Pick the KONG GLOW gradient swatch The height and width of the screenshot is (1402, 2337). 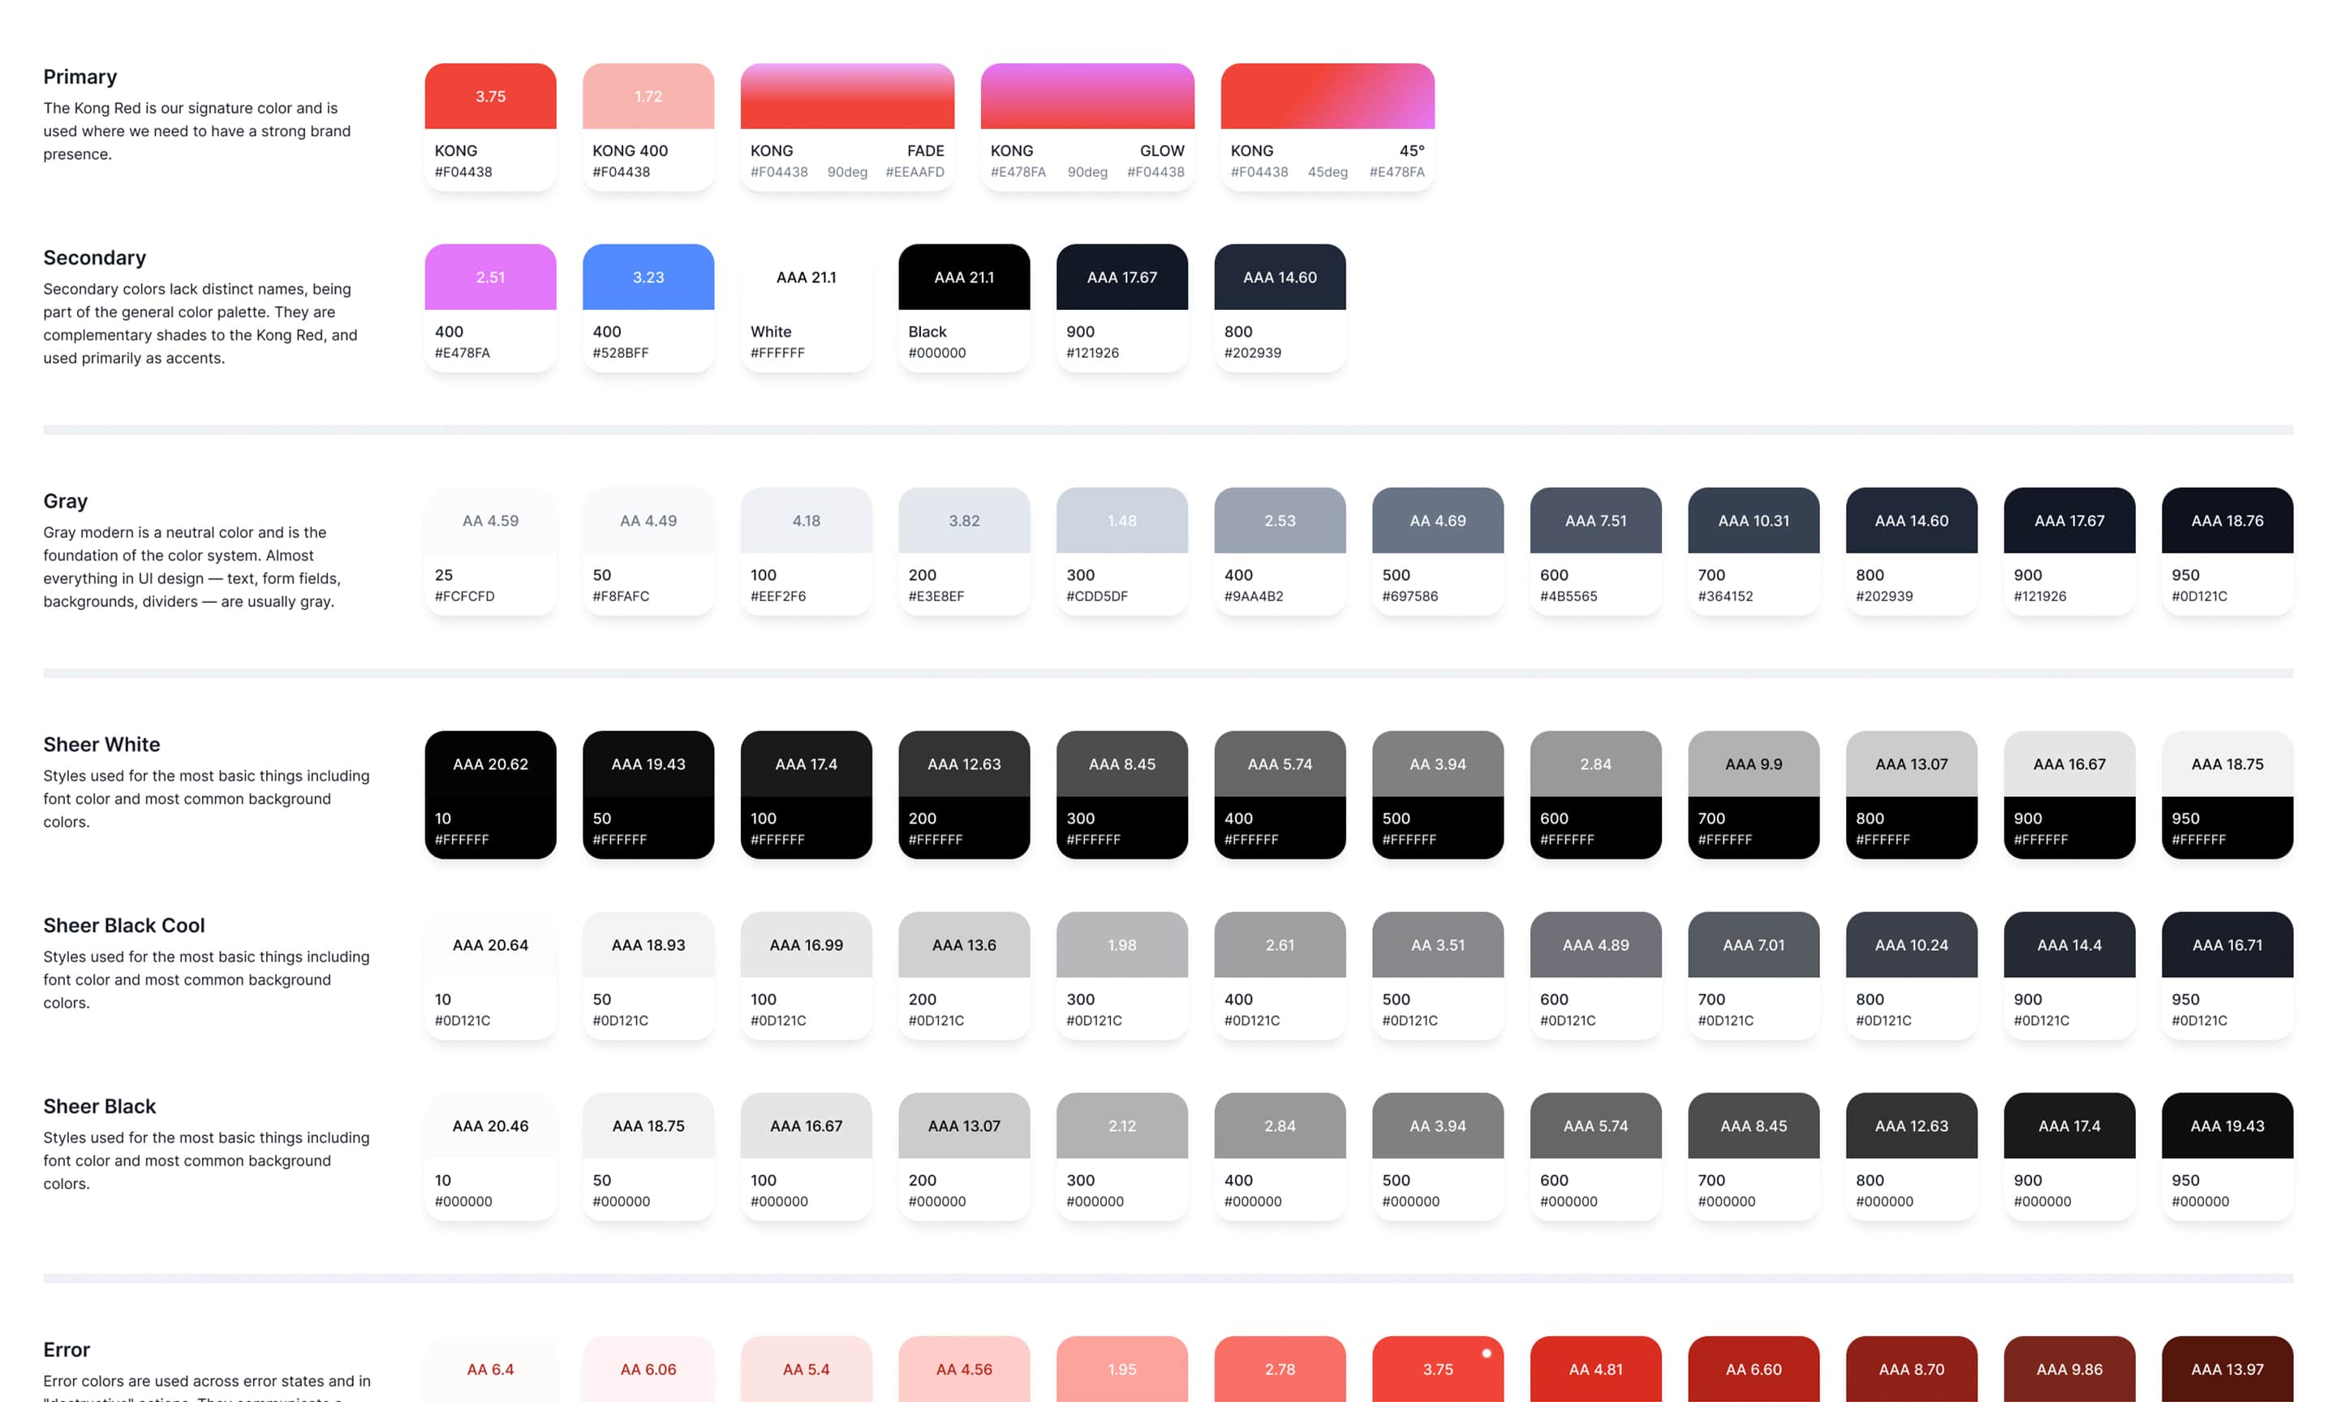(1087, 127)
